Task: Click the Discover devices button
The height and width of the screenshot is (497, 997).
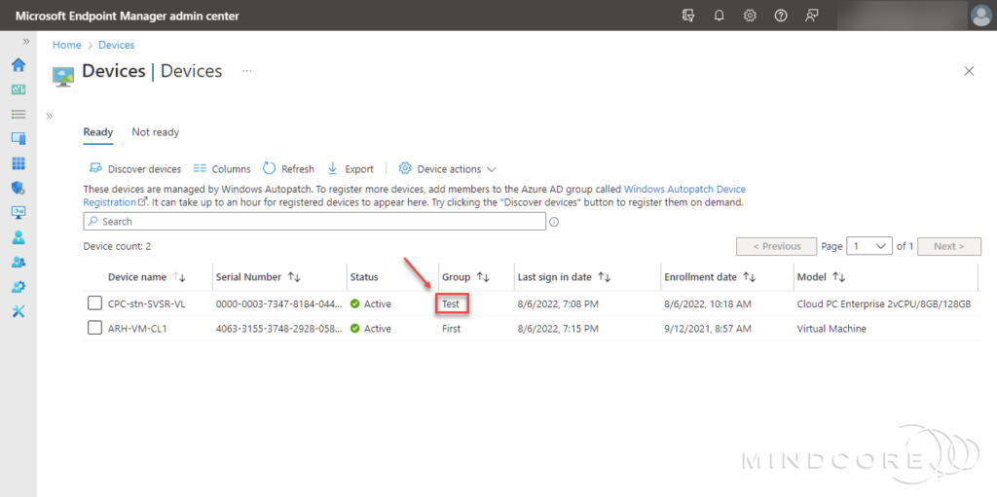Action: [135, 168]
